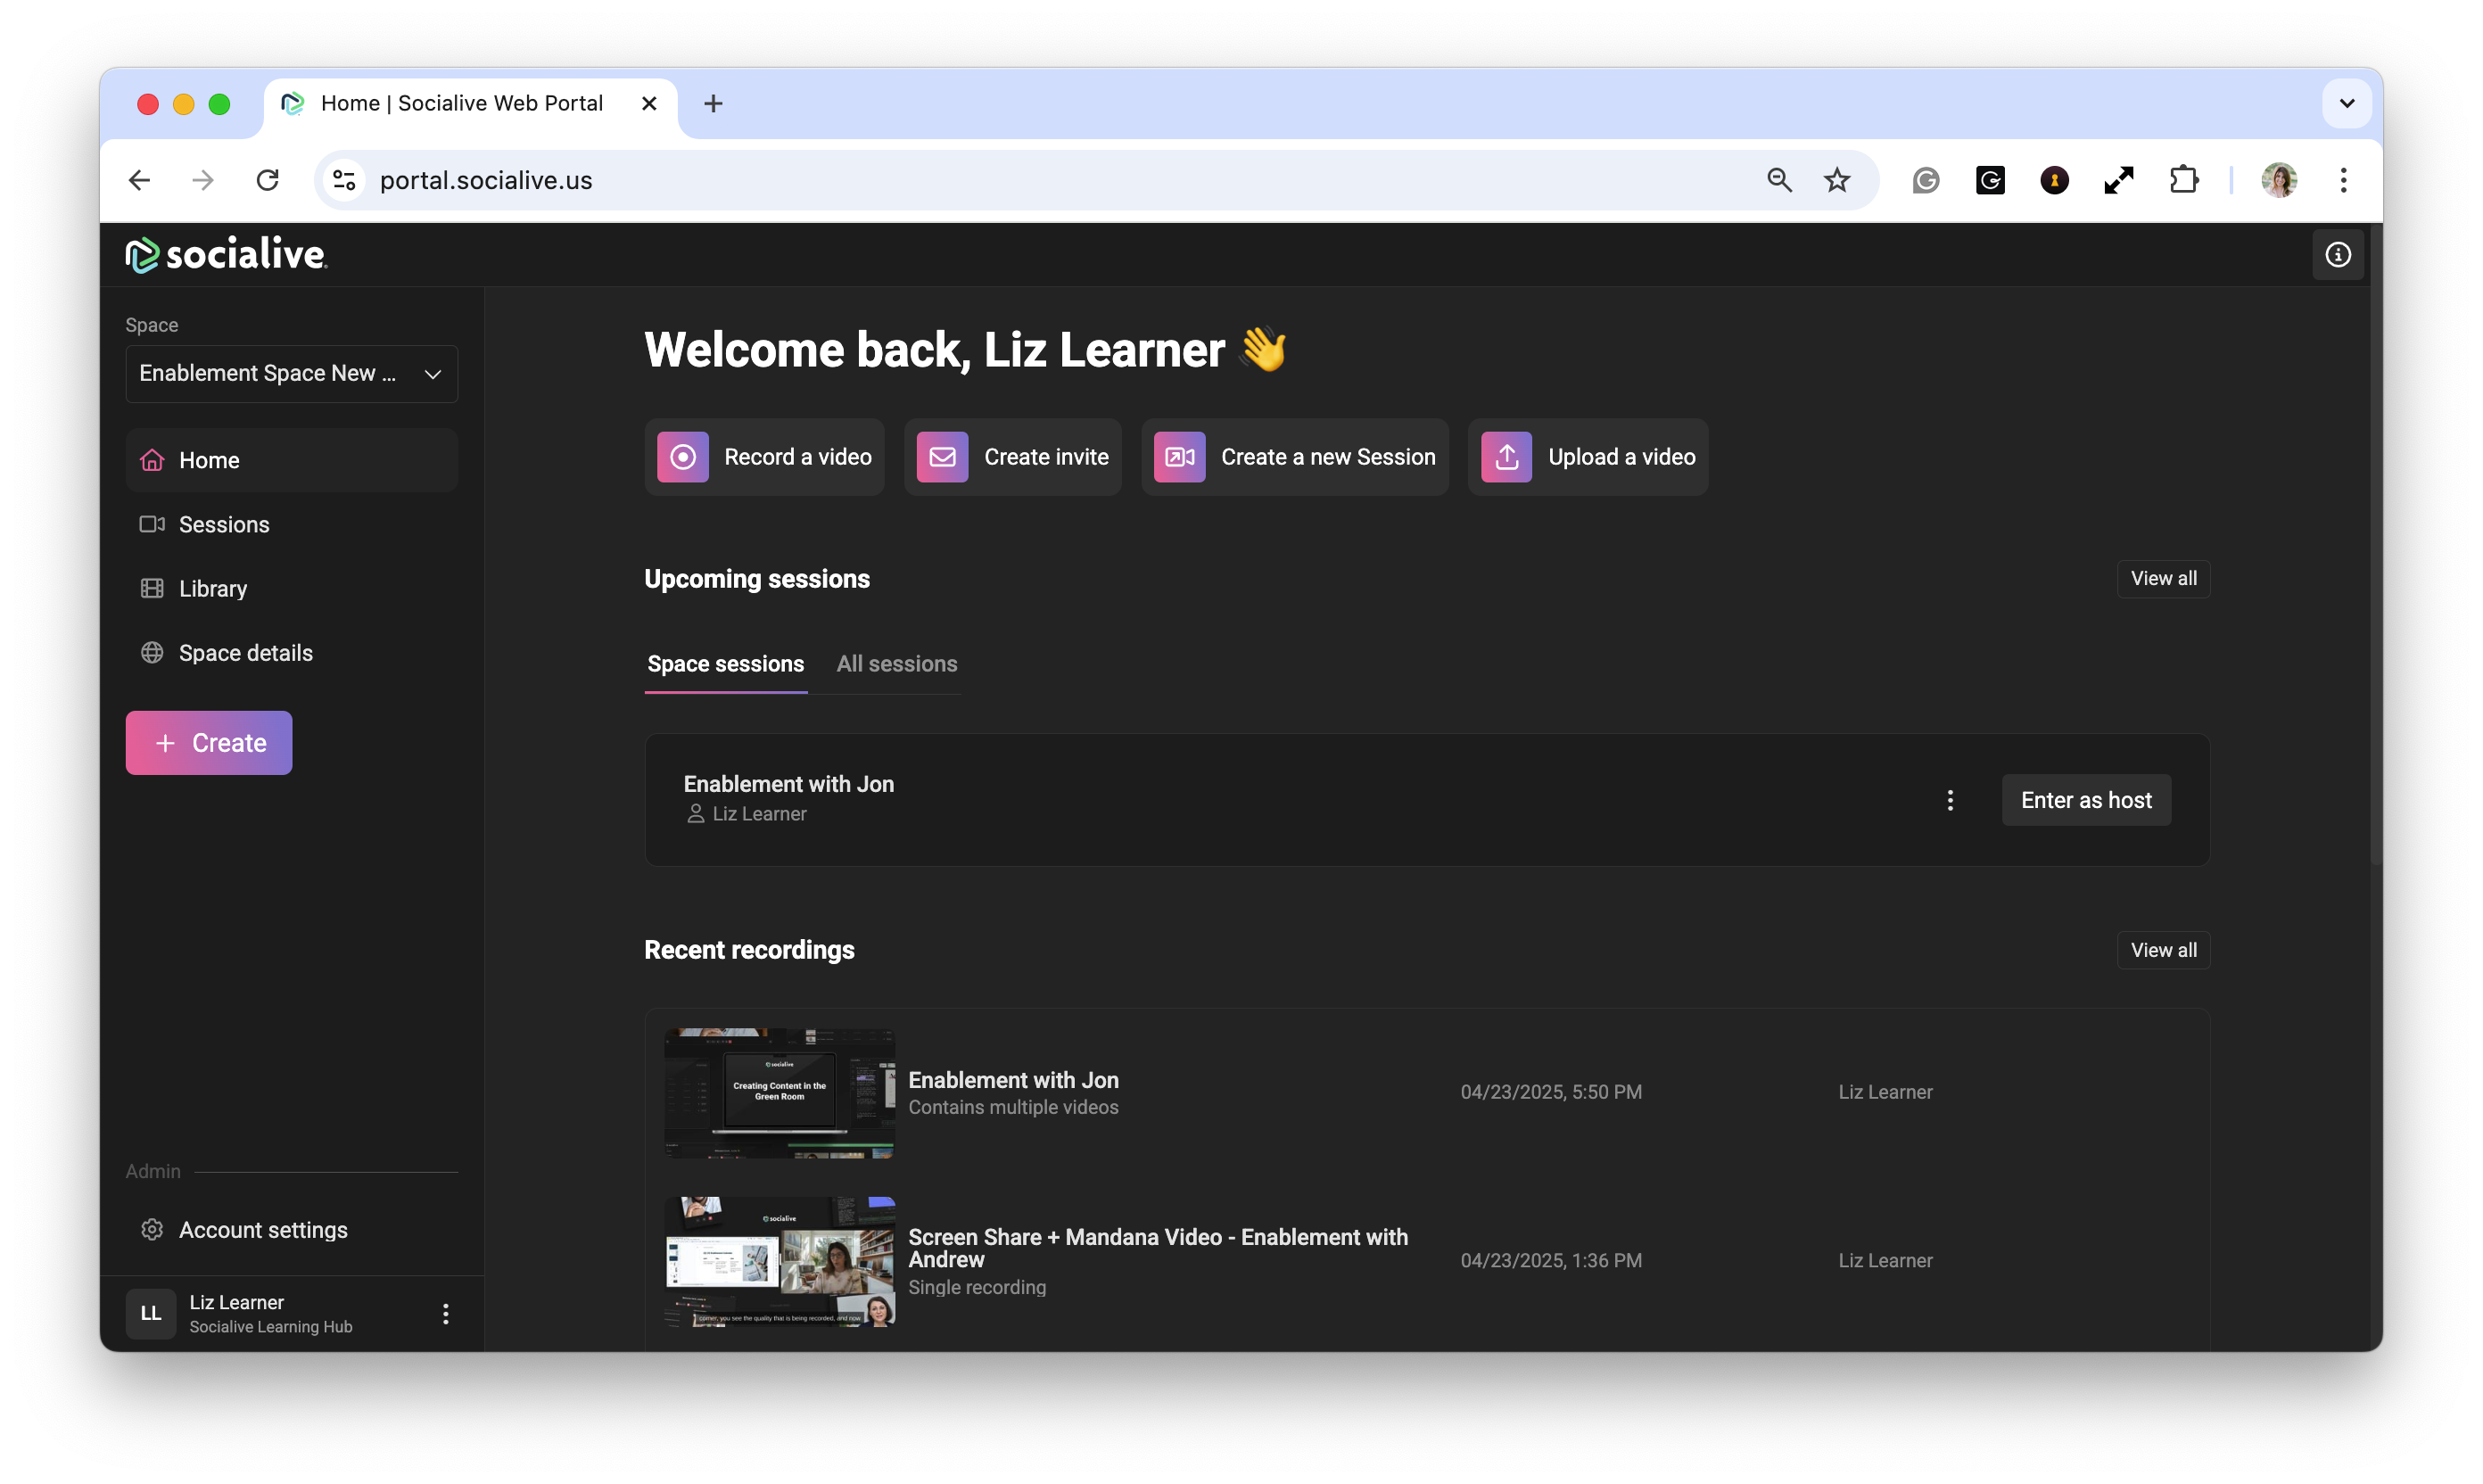The height and width of the screenshot is (1484, 2483).
Task: Open the info icon in header
Action: click(2337, 255)
